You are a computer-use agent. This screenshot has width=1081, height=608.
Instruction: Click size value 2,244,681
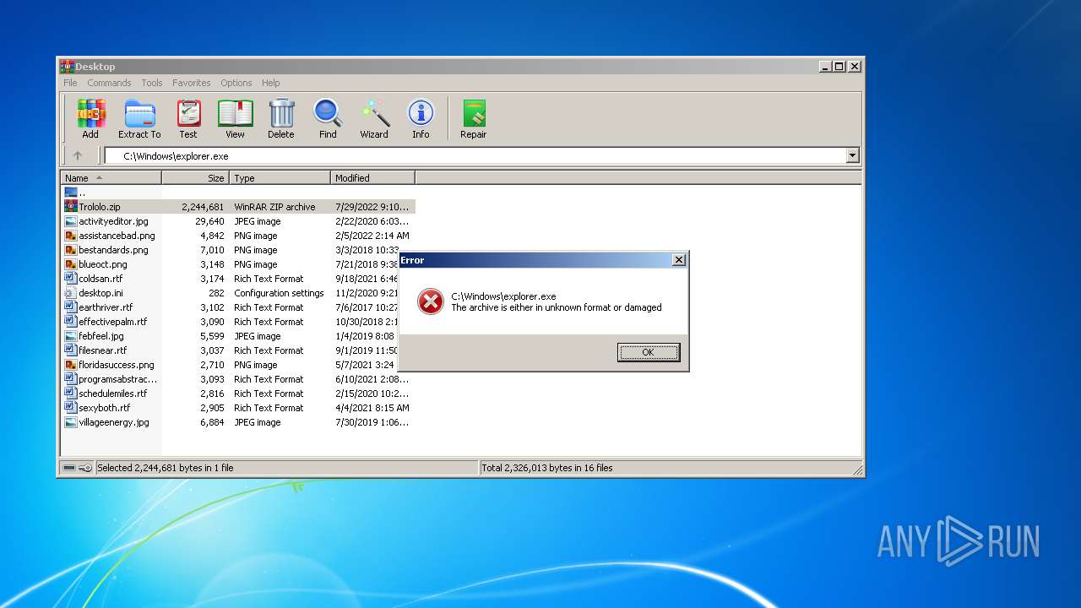click(x=203, y=207)
